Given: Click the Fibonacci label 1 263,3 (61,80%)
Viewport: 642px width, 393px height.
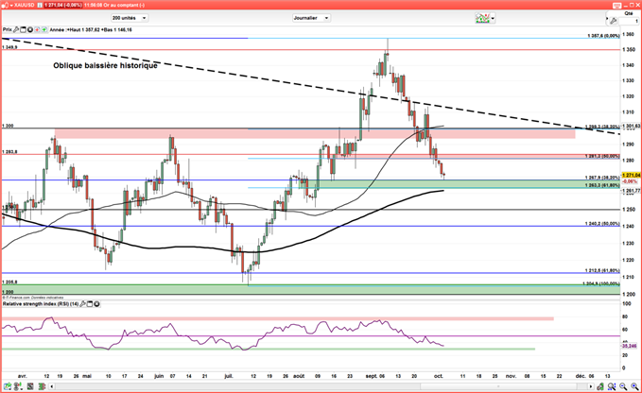Looking at the screenshot, I should click(x=602, y=186).
